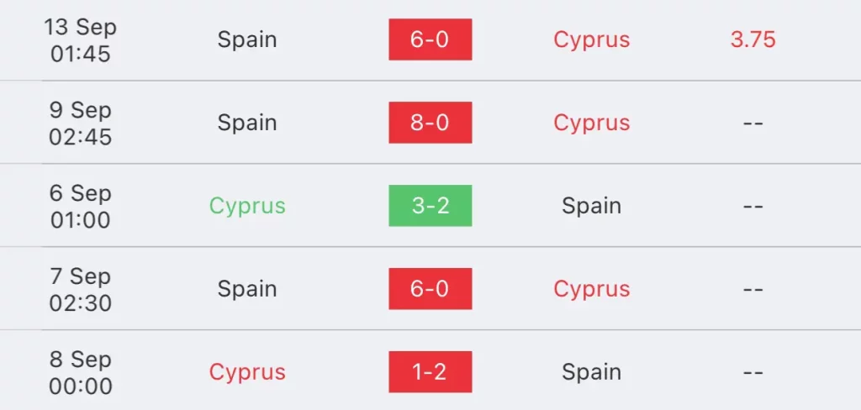The image size is (861, 410).
Task: Open Spain in the 9 Sep row
Action: [247, 123]
